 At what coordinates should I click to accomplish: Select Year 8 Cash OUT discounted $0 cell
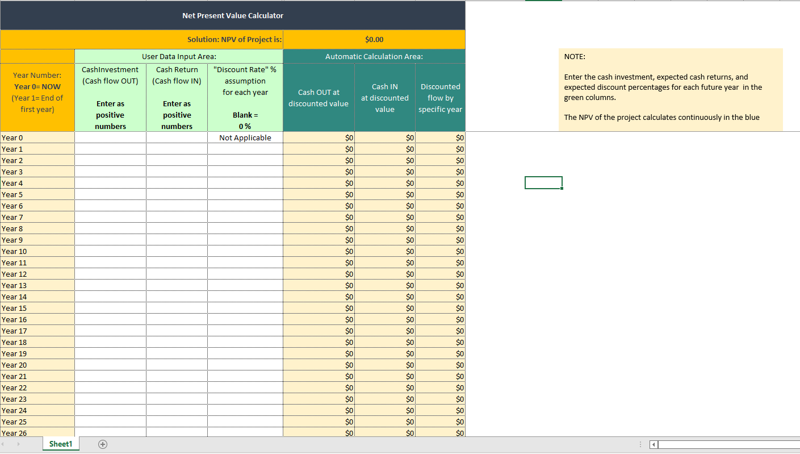pos(319,228)
